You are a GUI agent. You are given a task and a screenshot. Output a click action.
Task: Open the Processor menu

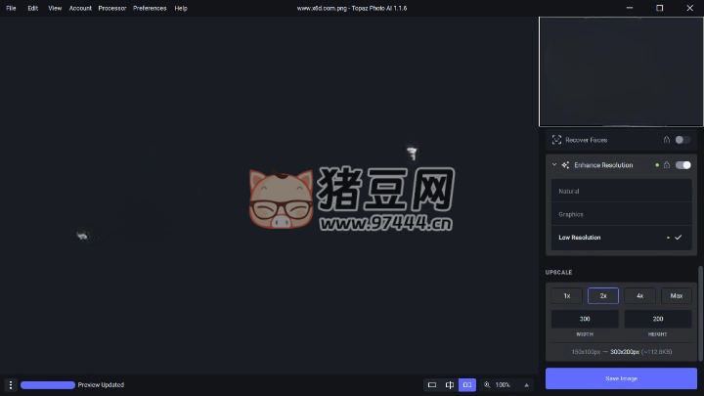tap(112, 8)
